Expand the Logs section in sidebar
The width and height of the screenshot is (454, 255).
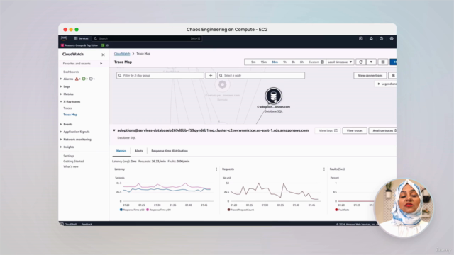[x=66, y=86]
